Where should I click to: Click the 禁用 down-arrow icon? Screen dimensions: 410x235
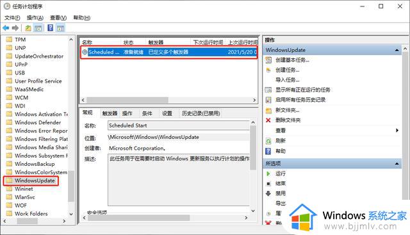[x=268, y=193]
